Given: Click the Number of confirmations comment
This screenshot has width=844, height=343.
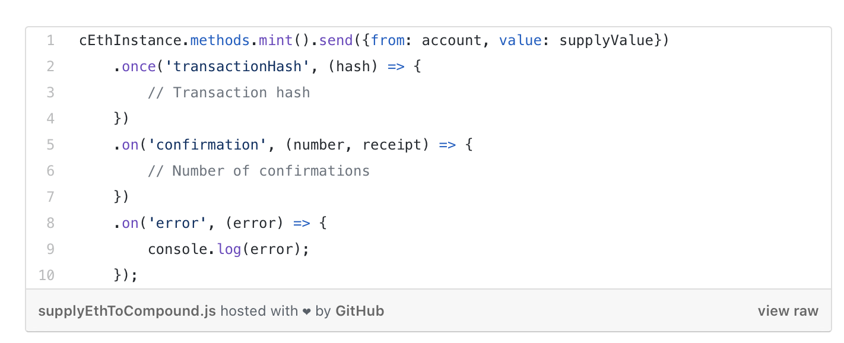Looking at the screenshot, I should point(259,171).
